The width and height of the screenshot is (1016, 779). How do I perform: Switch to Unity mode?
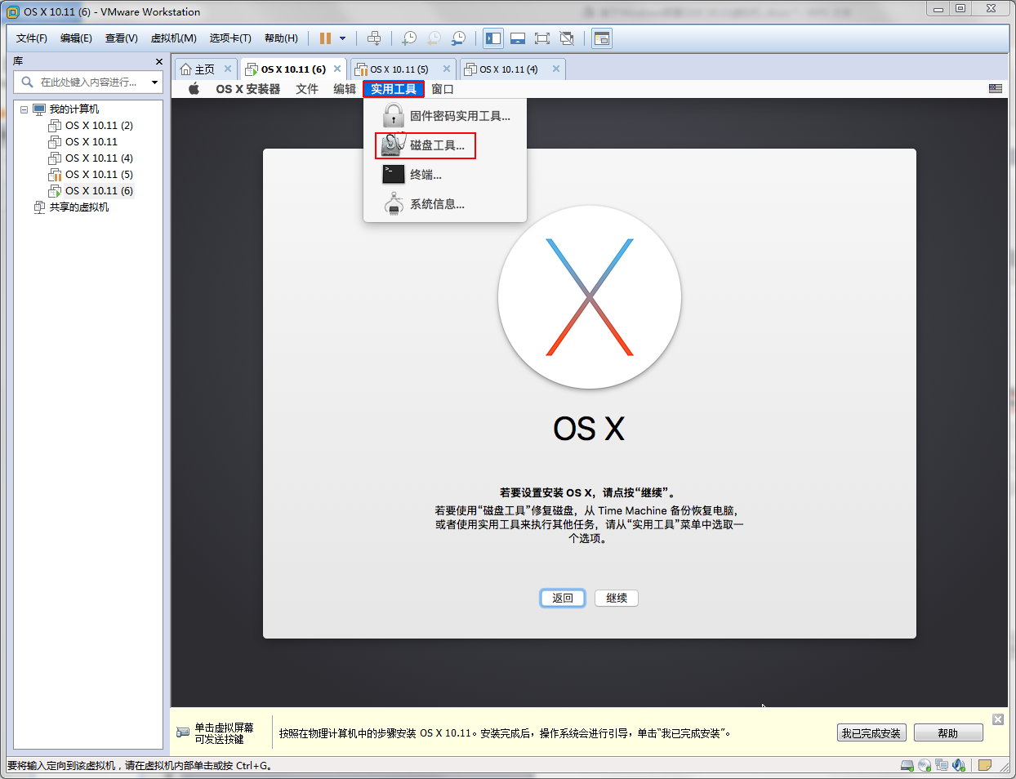click(567, 38)
